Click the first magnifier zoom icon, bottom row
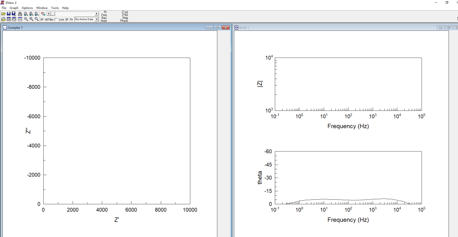 click(x=26, y=19)
